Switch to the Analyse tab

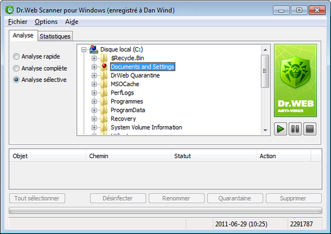(x=23, y=35)
